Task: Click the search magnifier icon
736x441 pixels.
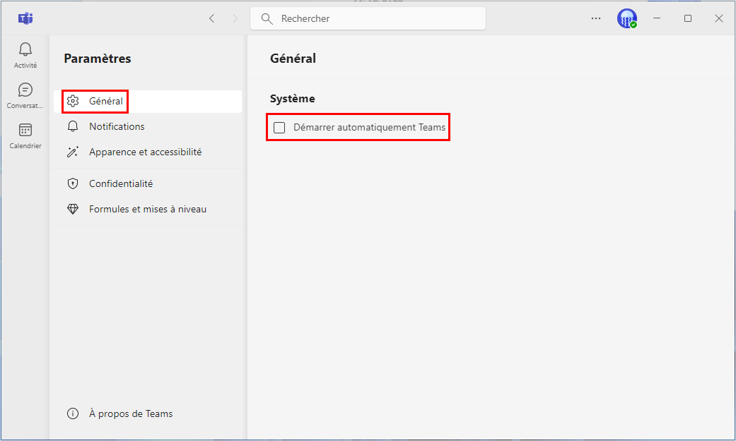Action: 267,19
